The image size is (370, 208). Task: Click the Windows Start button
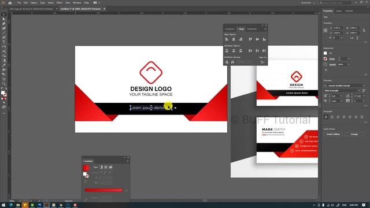pos(3,205)
